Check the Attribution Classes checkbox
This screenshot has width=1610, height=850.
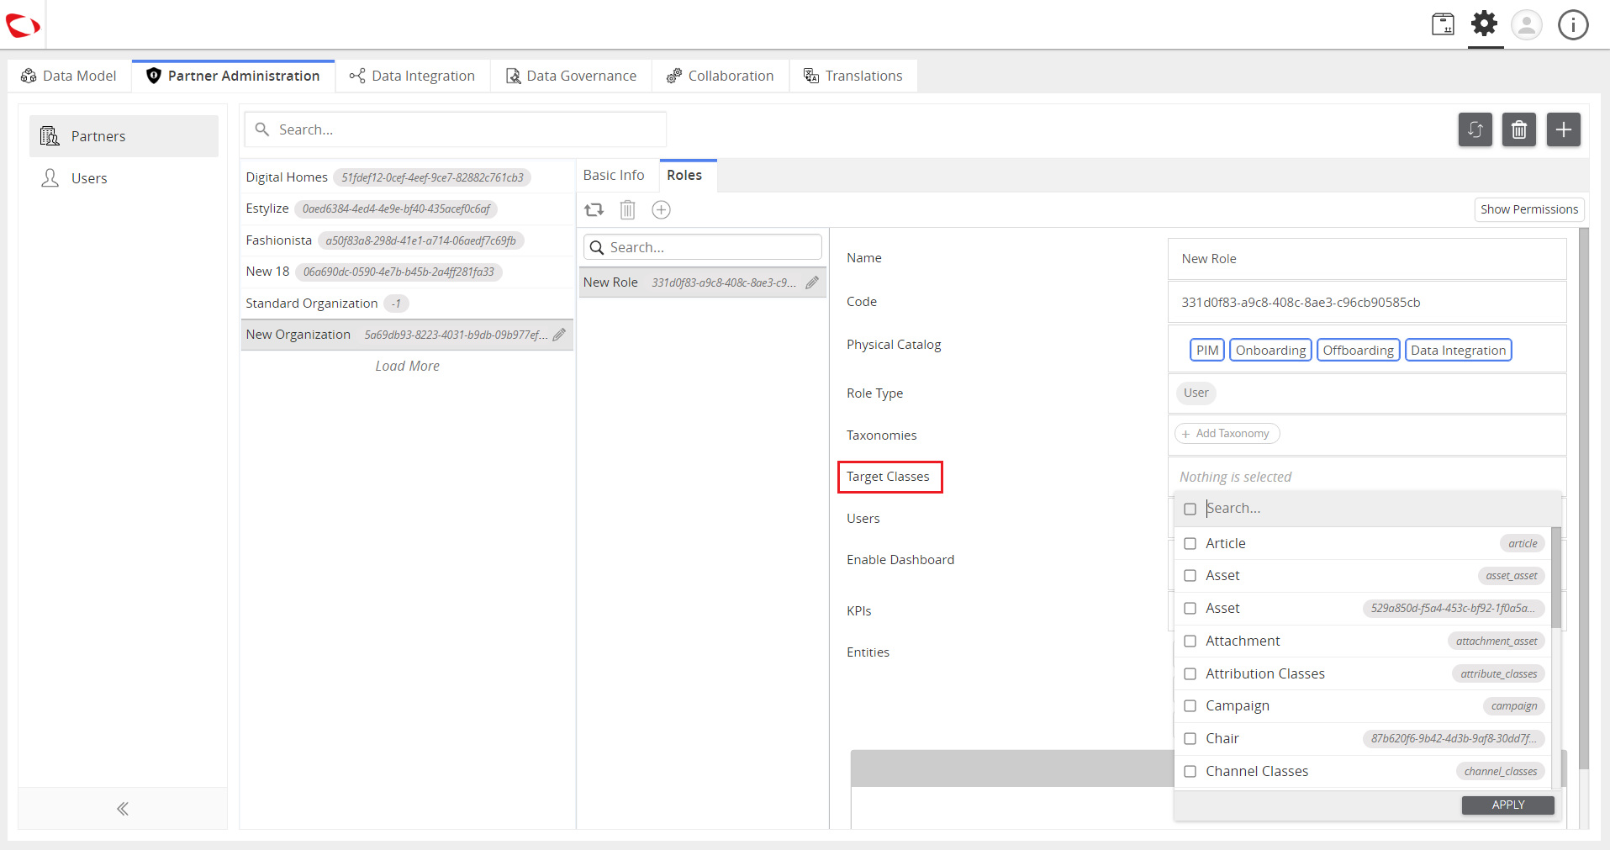[x=1190, y=674]
